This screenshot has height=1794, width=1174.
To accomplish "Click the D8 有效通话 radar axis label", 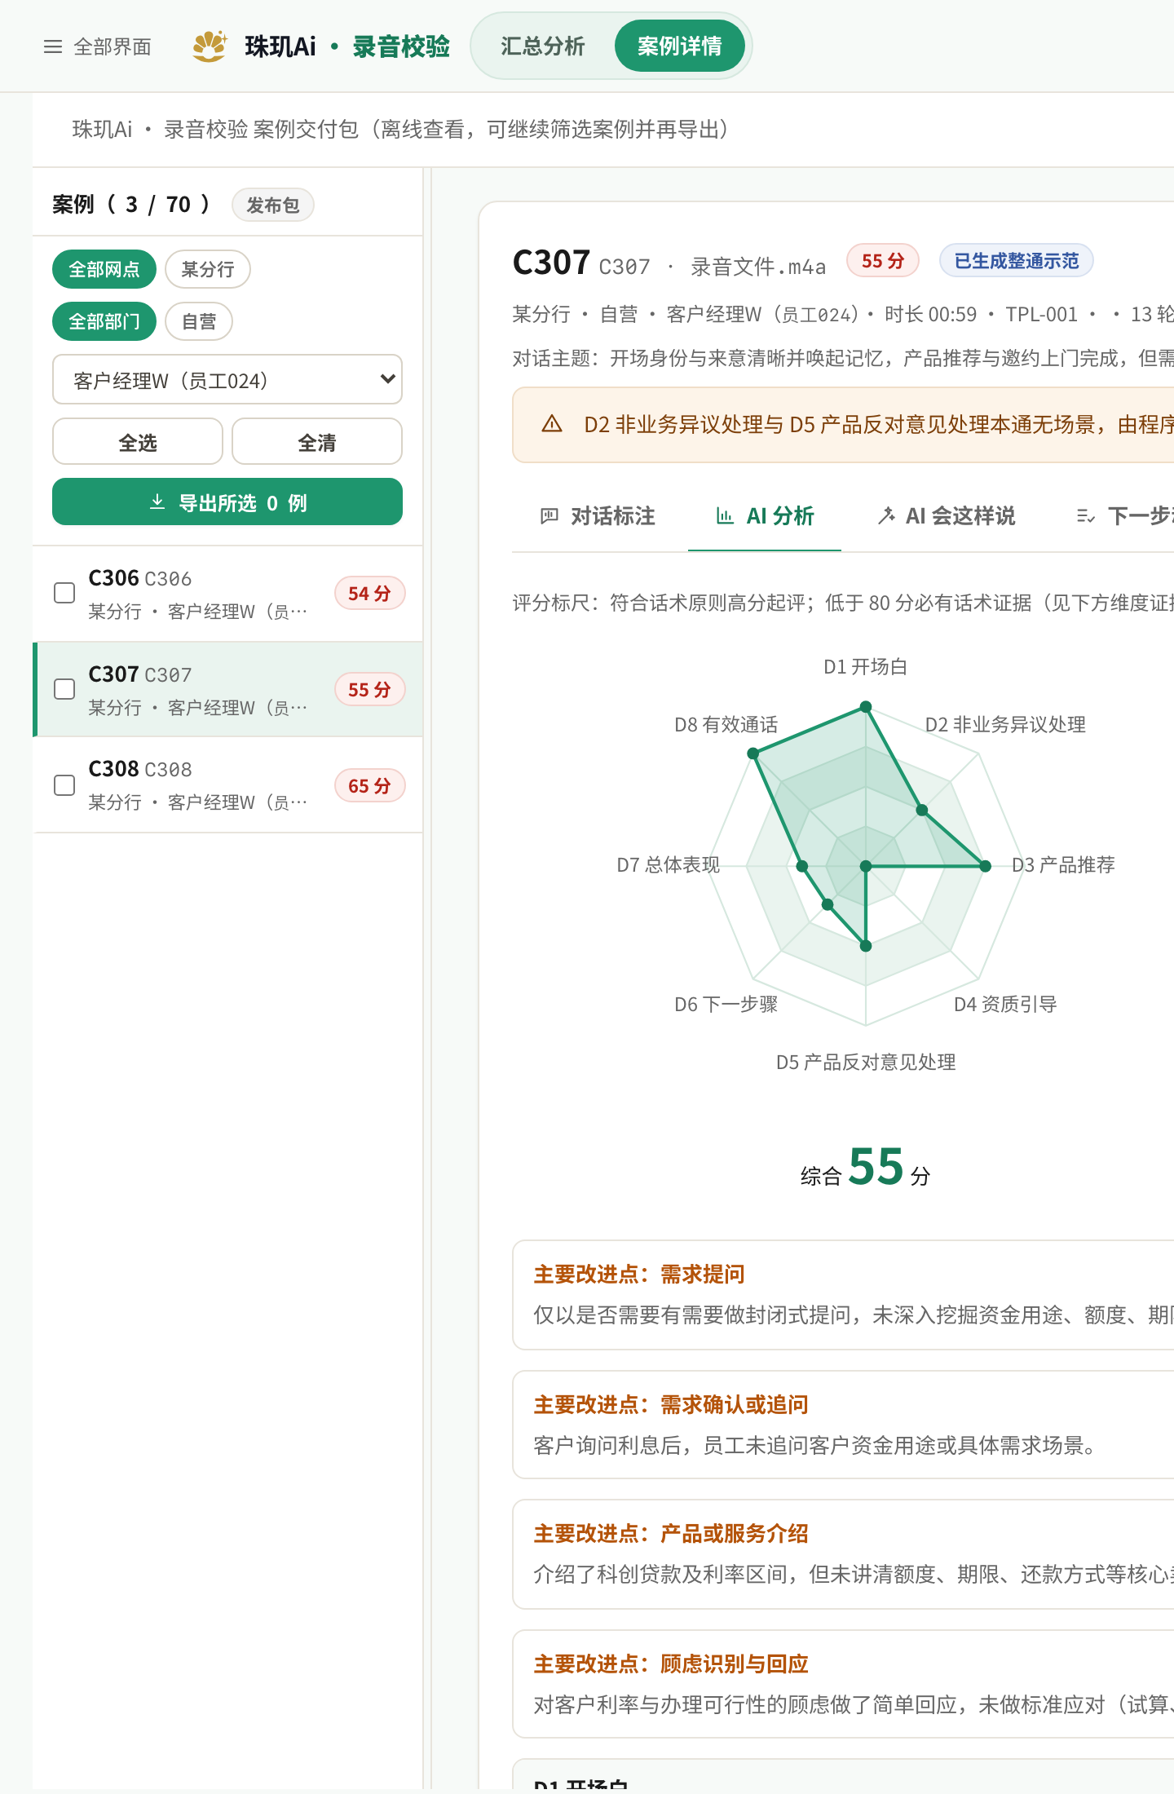I will [x=726, y=725].
